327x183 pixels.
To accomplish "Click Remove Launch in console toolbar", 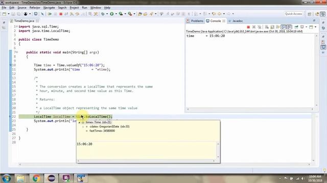I will tap(254, 27).
